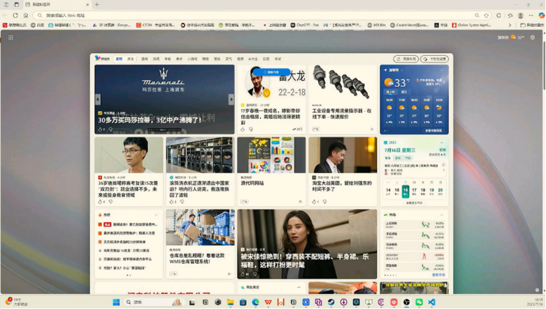Open the Windows Start menu
The height and width of the screenshot is (309, 546).
tap(116, 302)
